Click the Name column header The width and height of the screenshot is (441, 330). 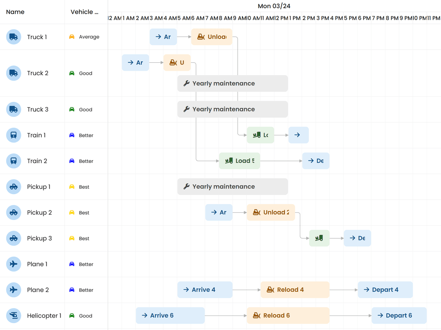tap(15, 12)
